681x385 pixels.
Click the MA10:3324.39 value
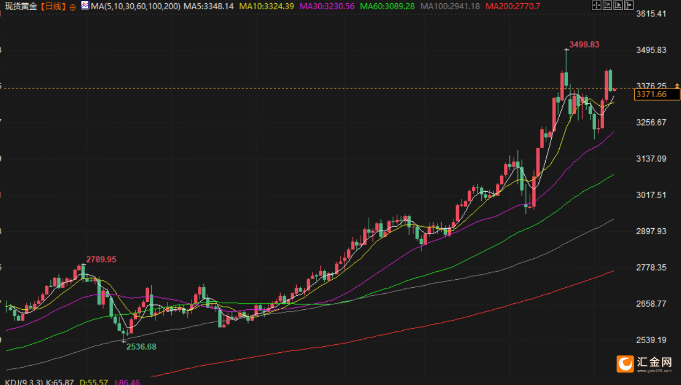pyautogui.click(x=267, y=6)
